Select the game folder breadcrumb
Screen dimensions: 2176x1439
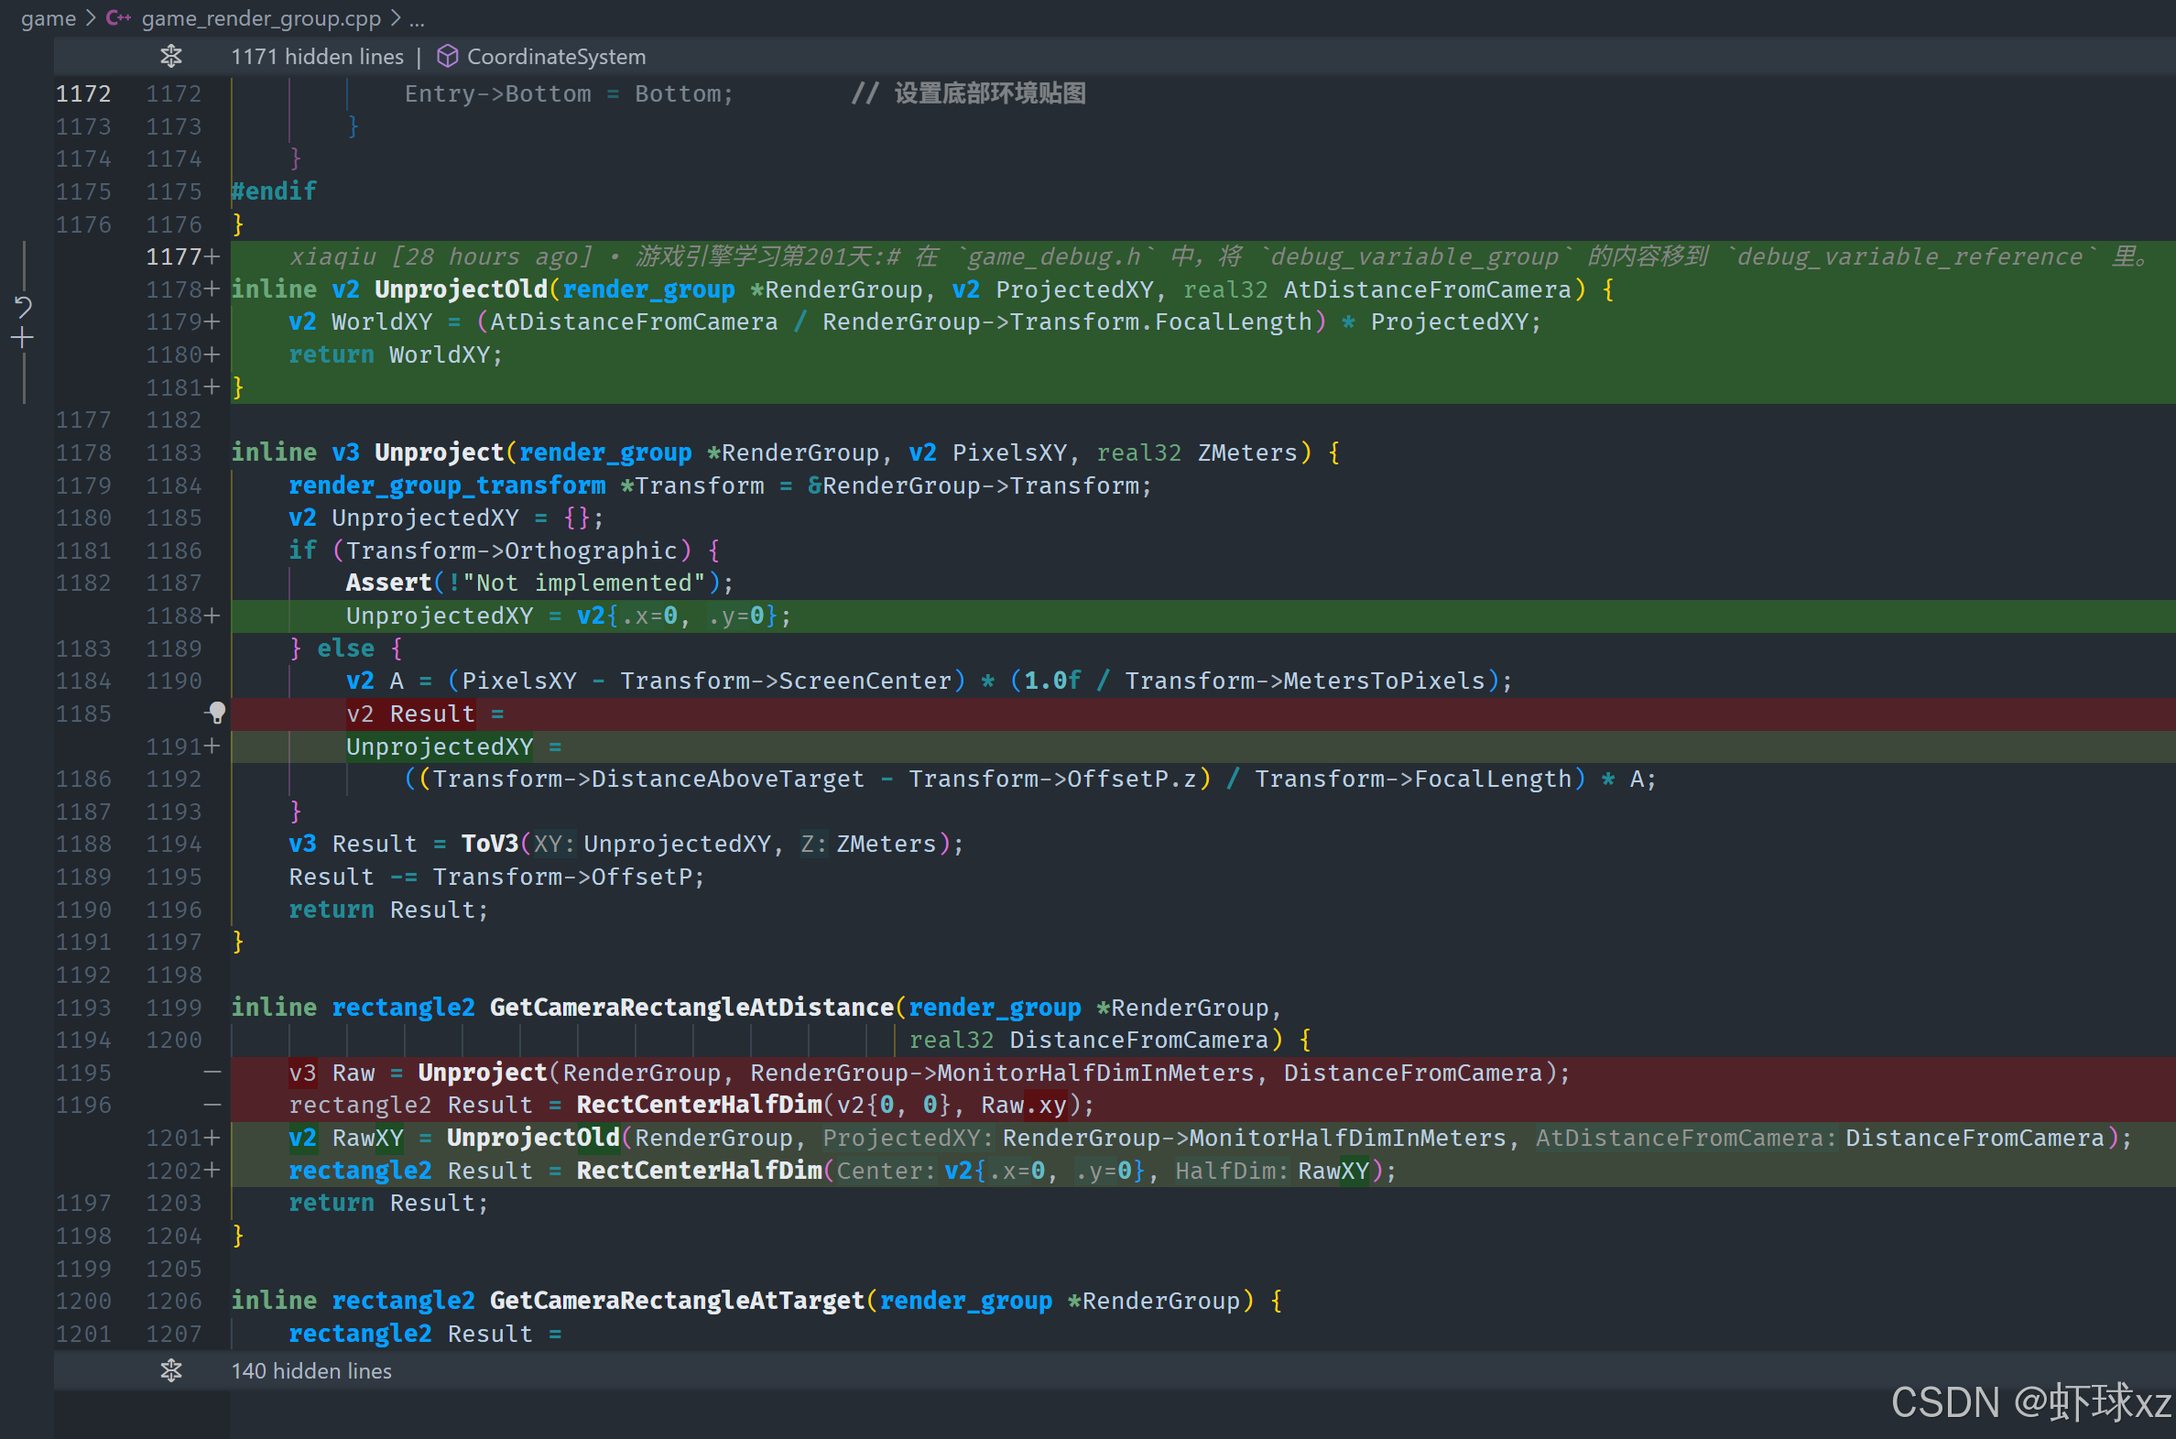tap(48, 17)
